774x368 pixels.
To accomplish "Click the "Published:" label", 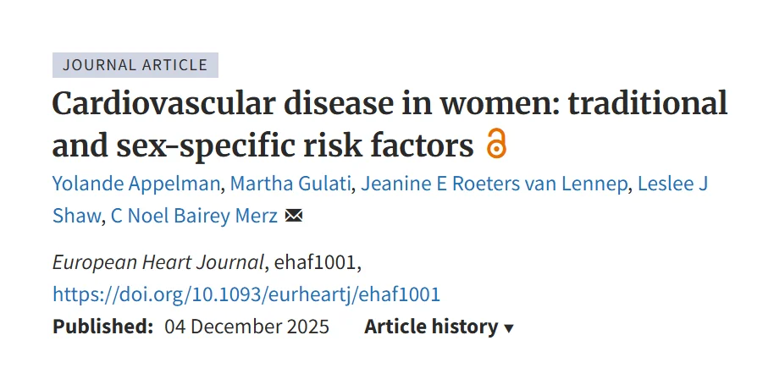I will (102, 327).
